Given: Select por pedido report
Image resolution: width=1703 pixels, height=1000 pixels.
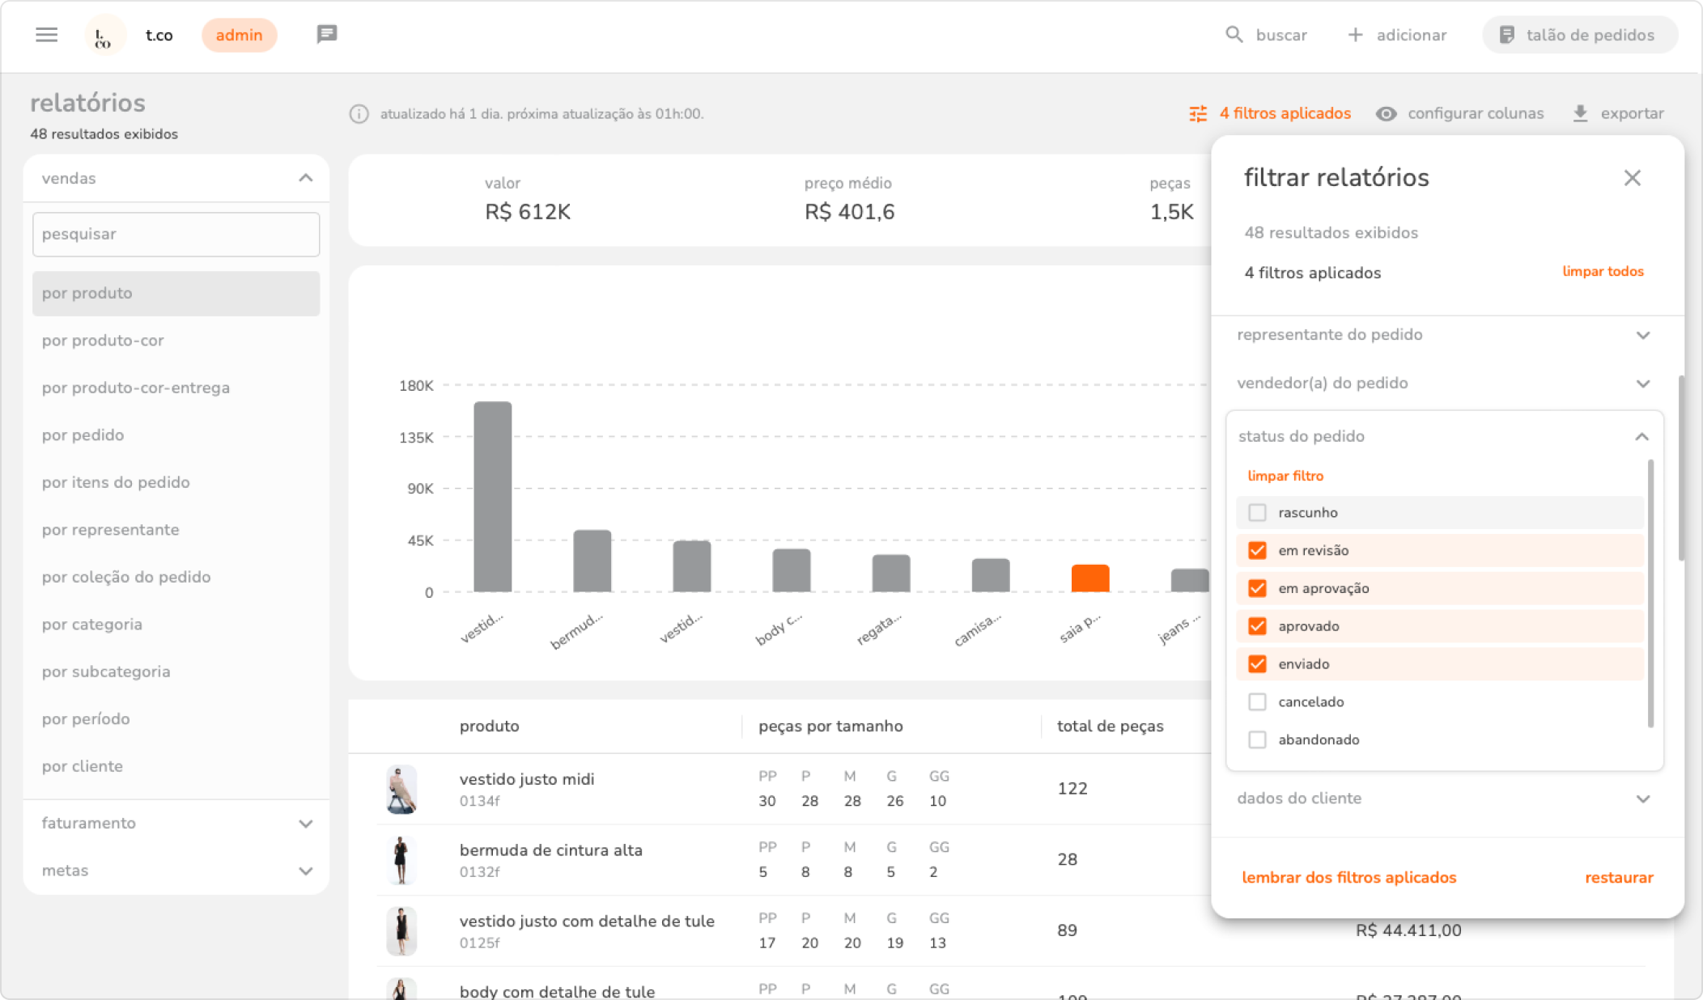Looking at the screenshot, I should click(83, 435).
